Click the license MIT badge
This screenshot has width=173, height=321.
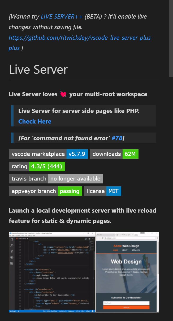pos(103,191)
